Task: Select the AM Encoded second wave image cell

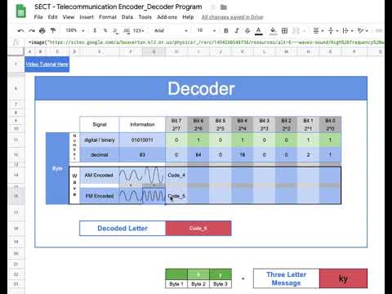Action: [x=154, y=176]
